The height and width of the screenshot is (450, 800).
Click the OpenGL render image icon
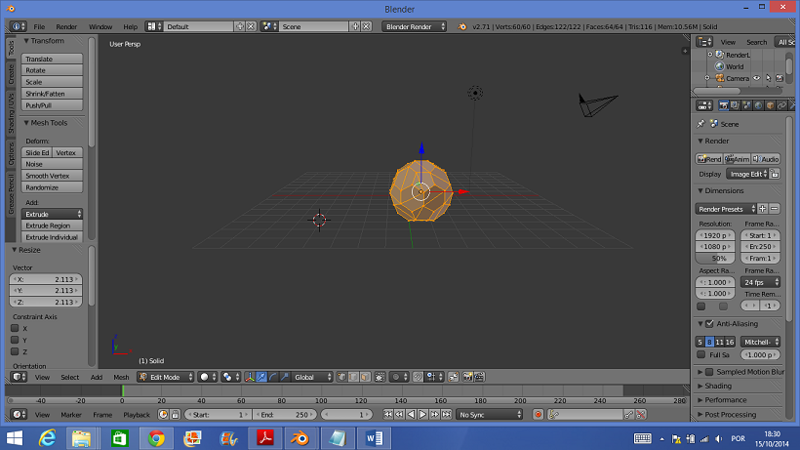[467, 377]
